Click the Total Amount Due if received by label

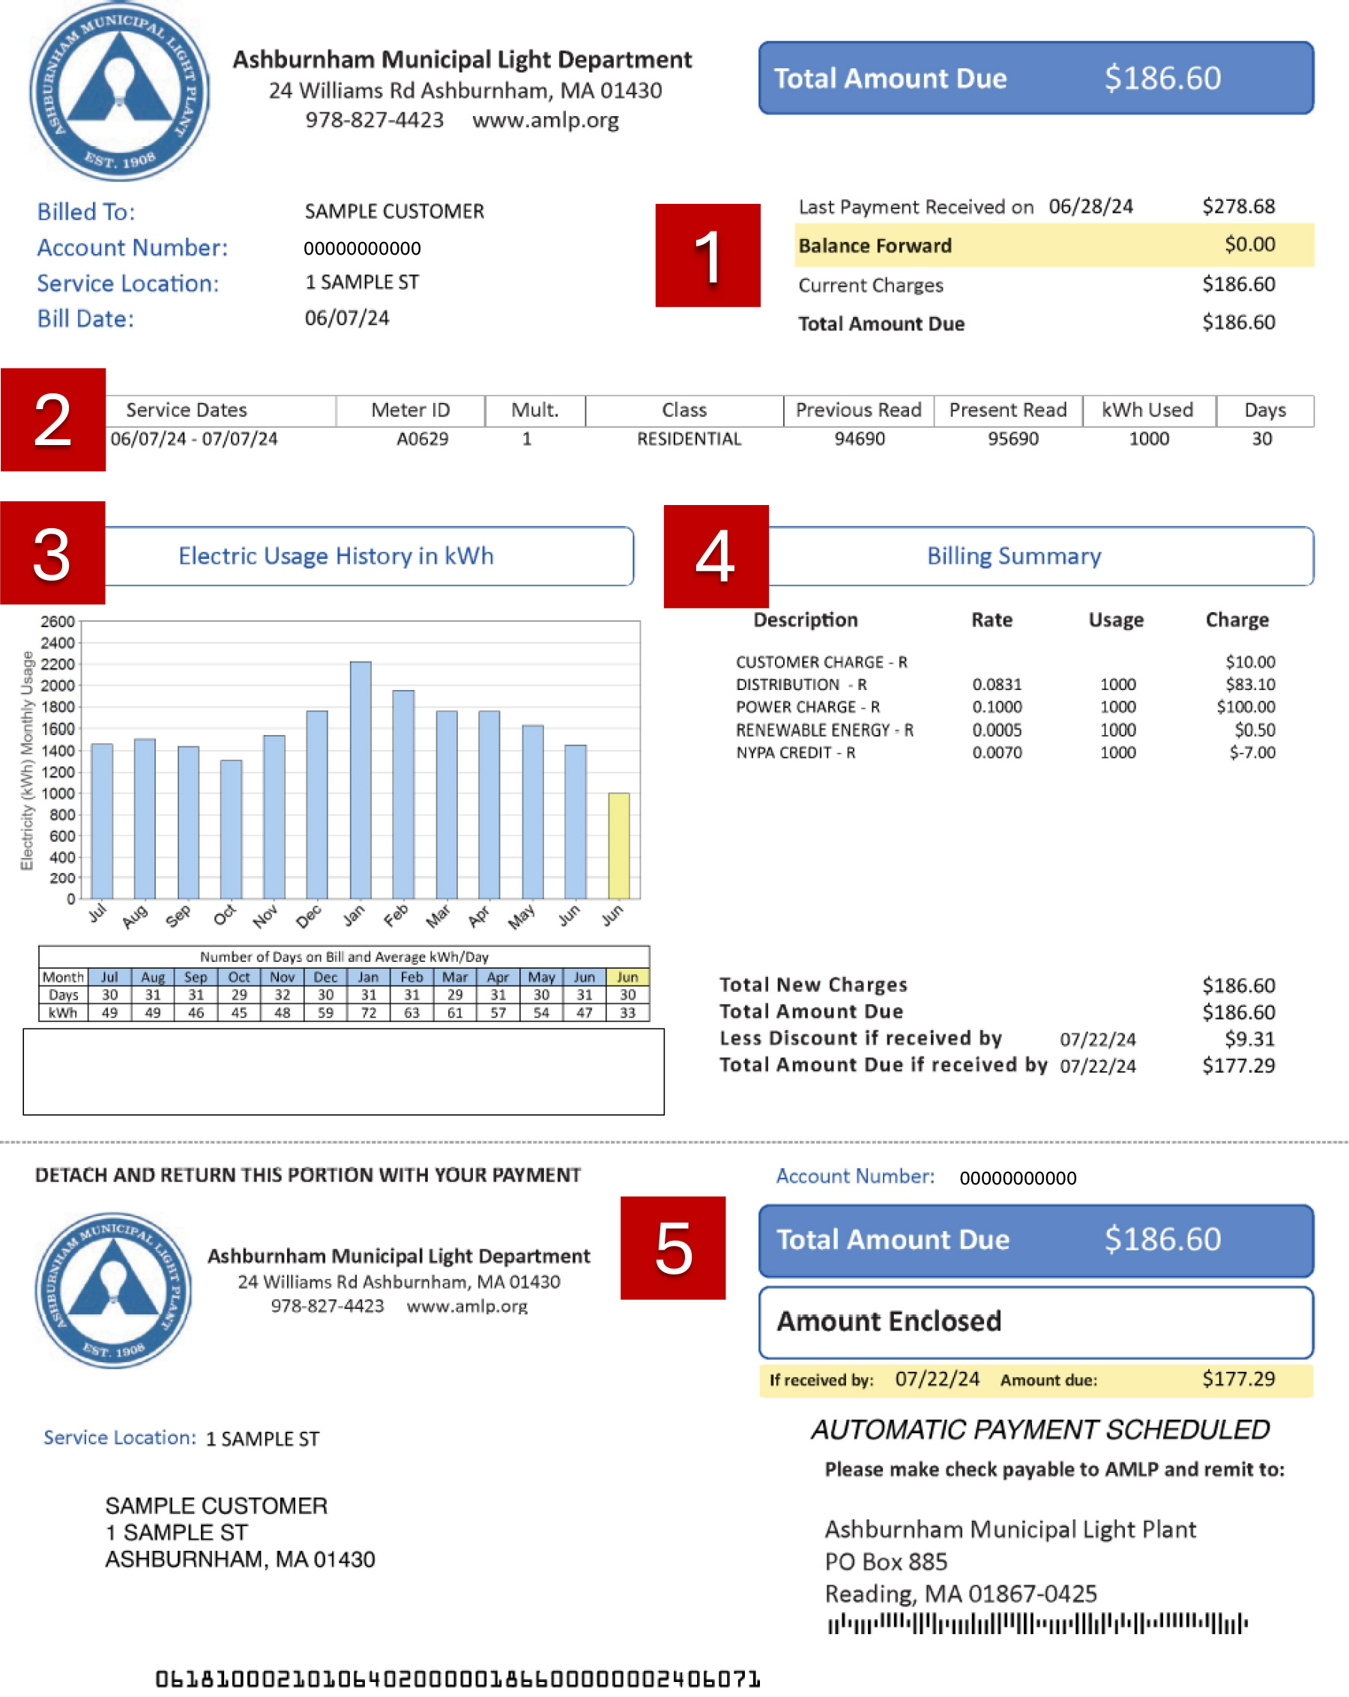[883, 1065]
